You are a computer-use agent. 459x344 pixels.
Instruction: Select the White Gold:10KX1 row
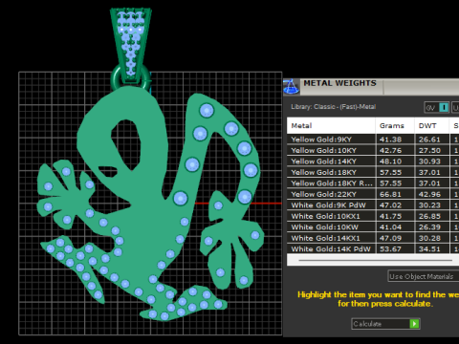click(x=373, y=216)
